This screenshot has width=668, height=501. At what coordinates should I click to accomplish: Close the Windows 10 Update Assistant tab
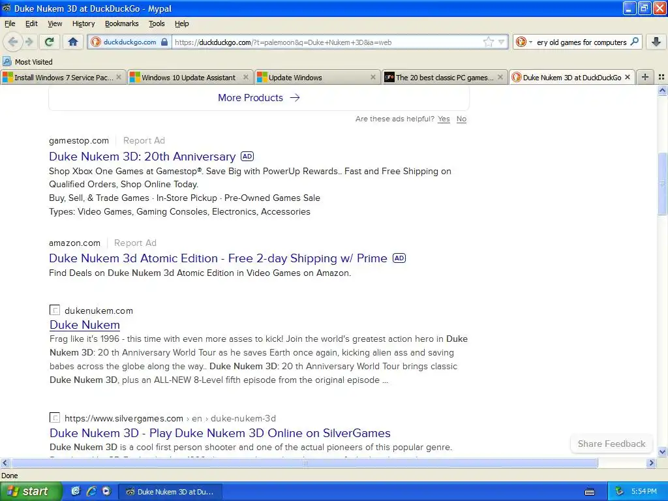click(x=246, y=77)
